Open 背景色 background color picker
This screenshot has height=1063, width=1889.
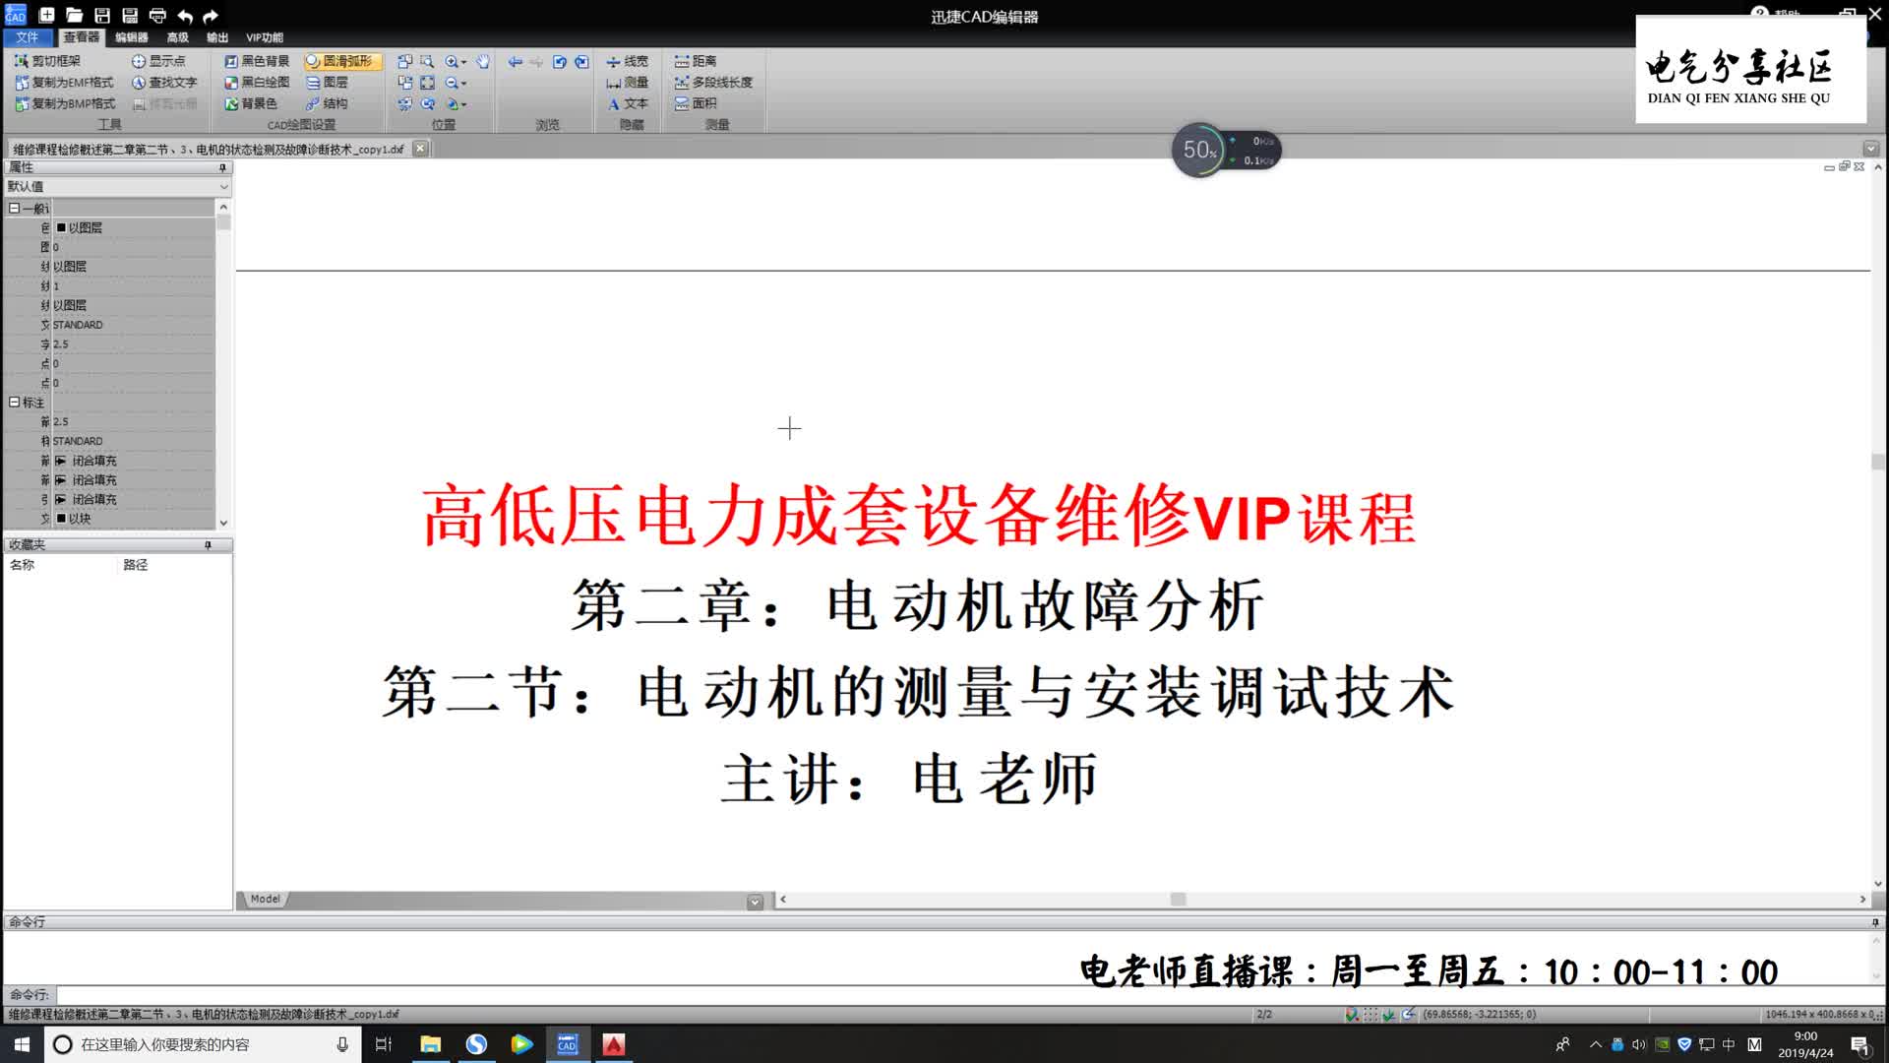251,103
